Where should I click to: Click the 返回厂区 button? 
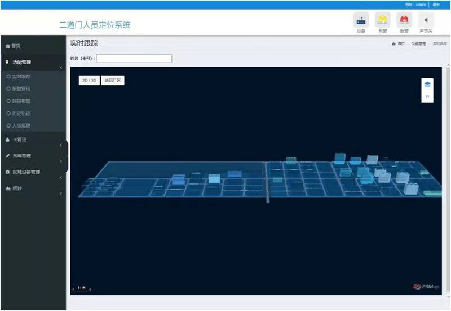[113, 80]
